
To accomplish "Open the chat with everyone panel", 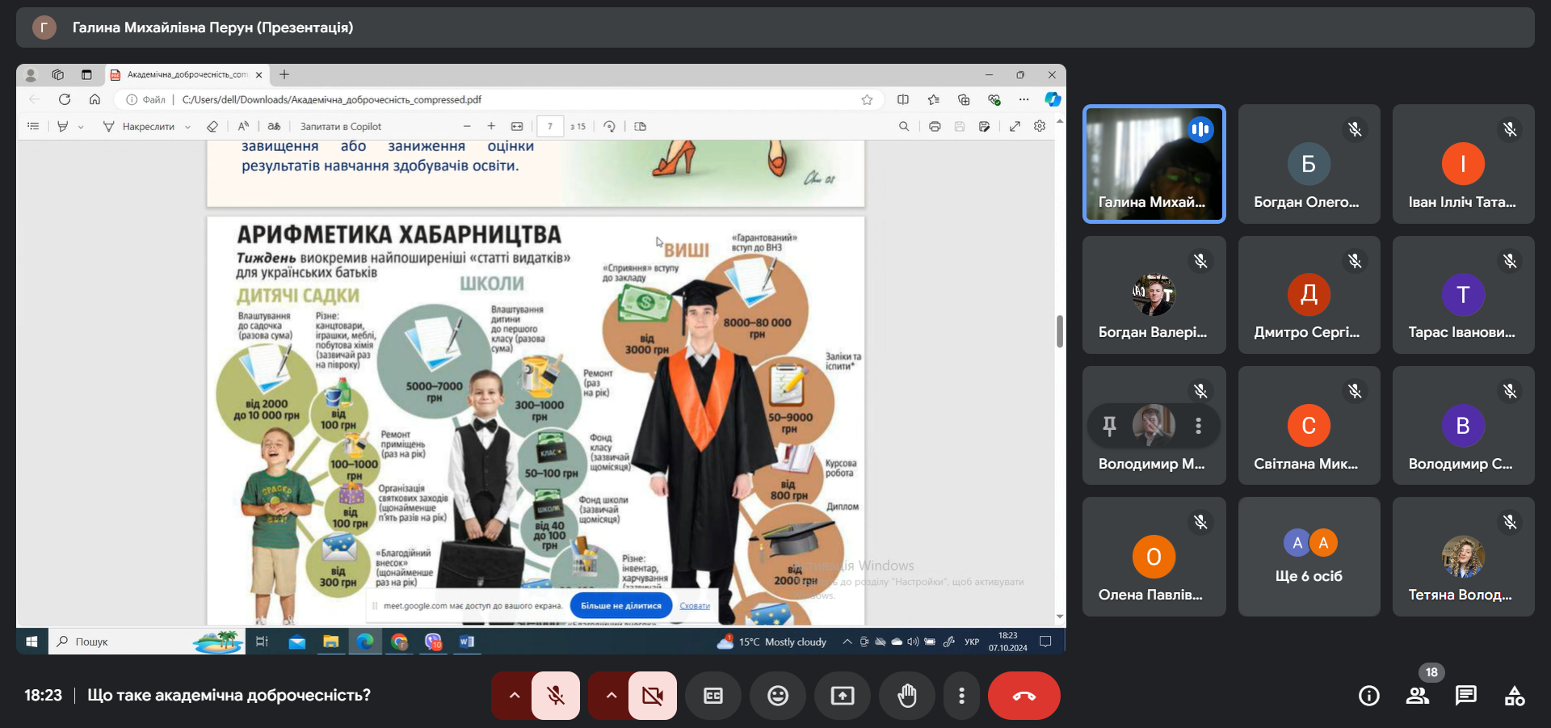I will [x=1466, y=696].
